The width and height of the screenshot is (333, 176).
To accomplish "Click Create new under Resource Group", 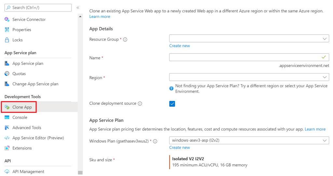I will click(180, 46).
